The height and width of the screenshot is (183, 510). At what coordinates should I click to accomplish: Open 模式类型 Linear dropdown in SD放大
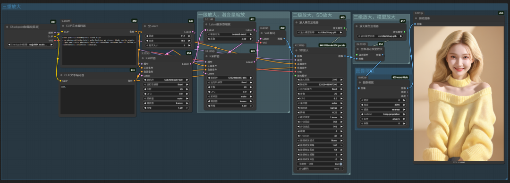[x=320, y=117]
